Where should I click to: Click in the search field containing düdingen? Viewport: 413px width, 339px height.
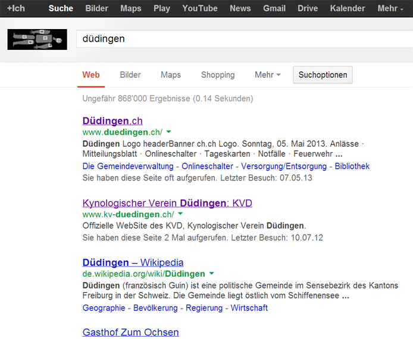[238, 39]
